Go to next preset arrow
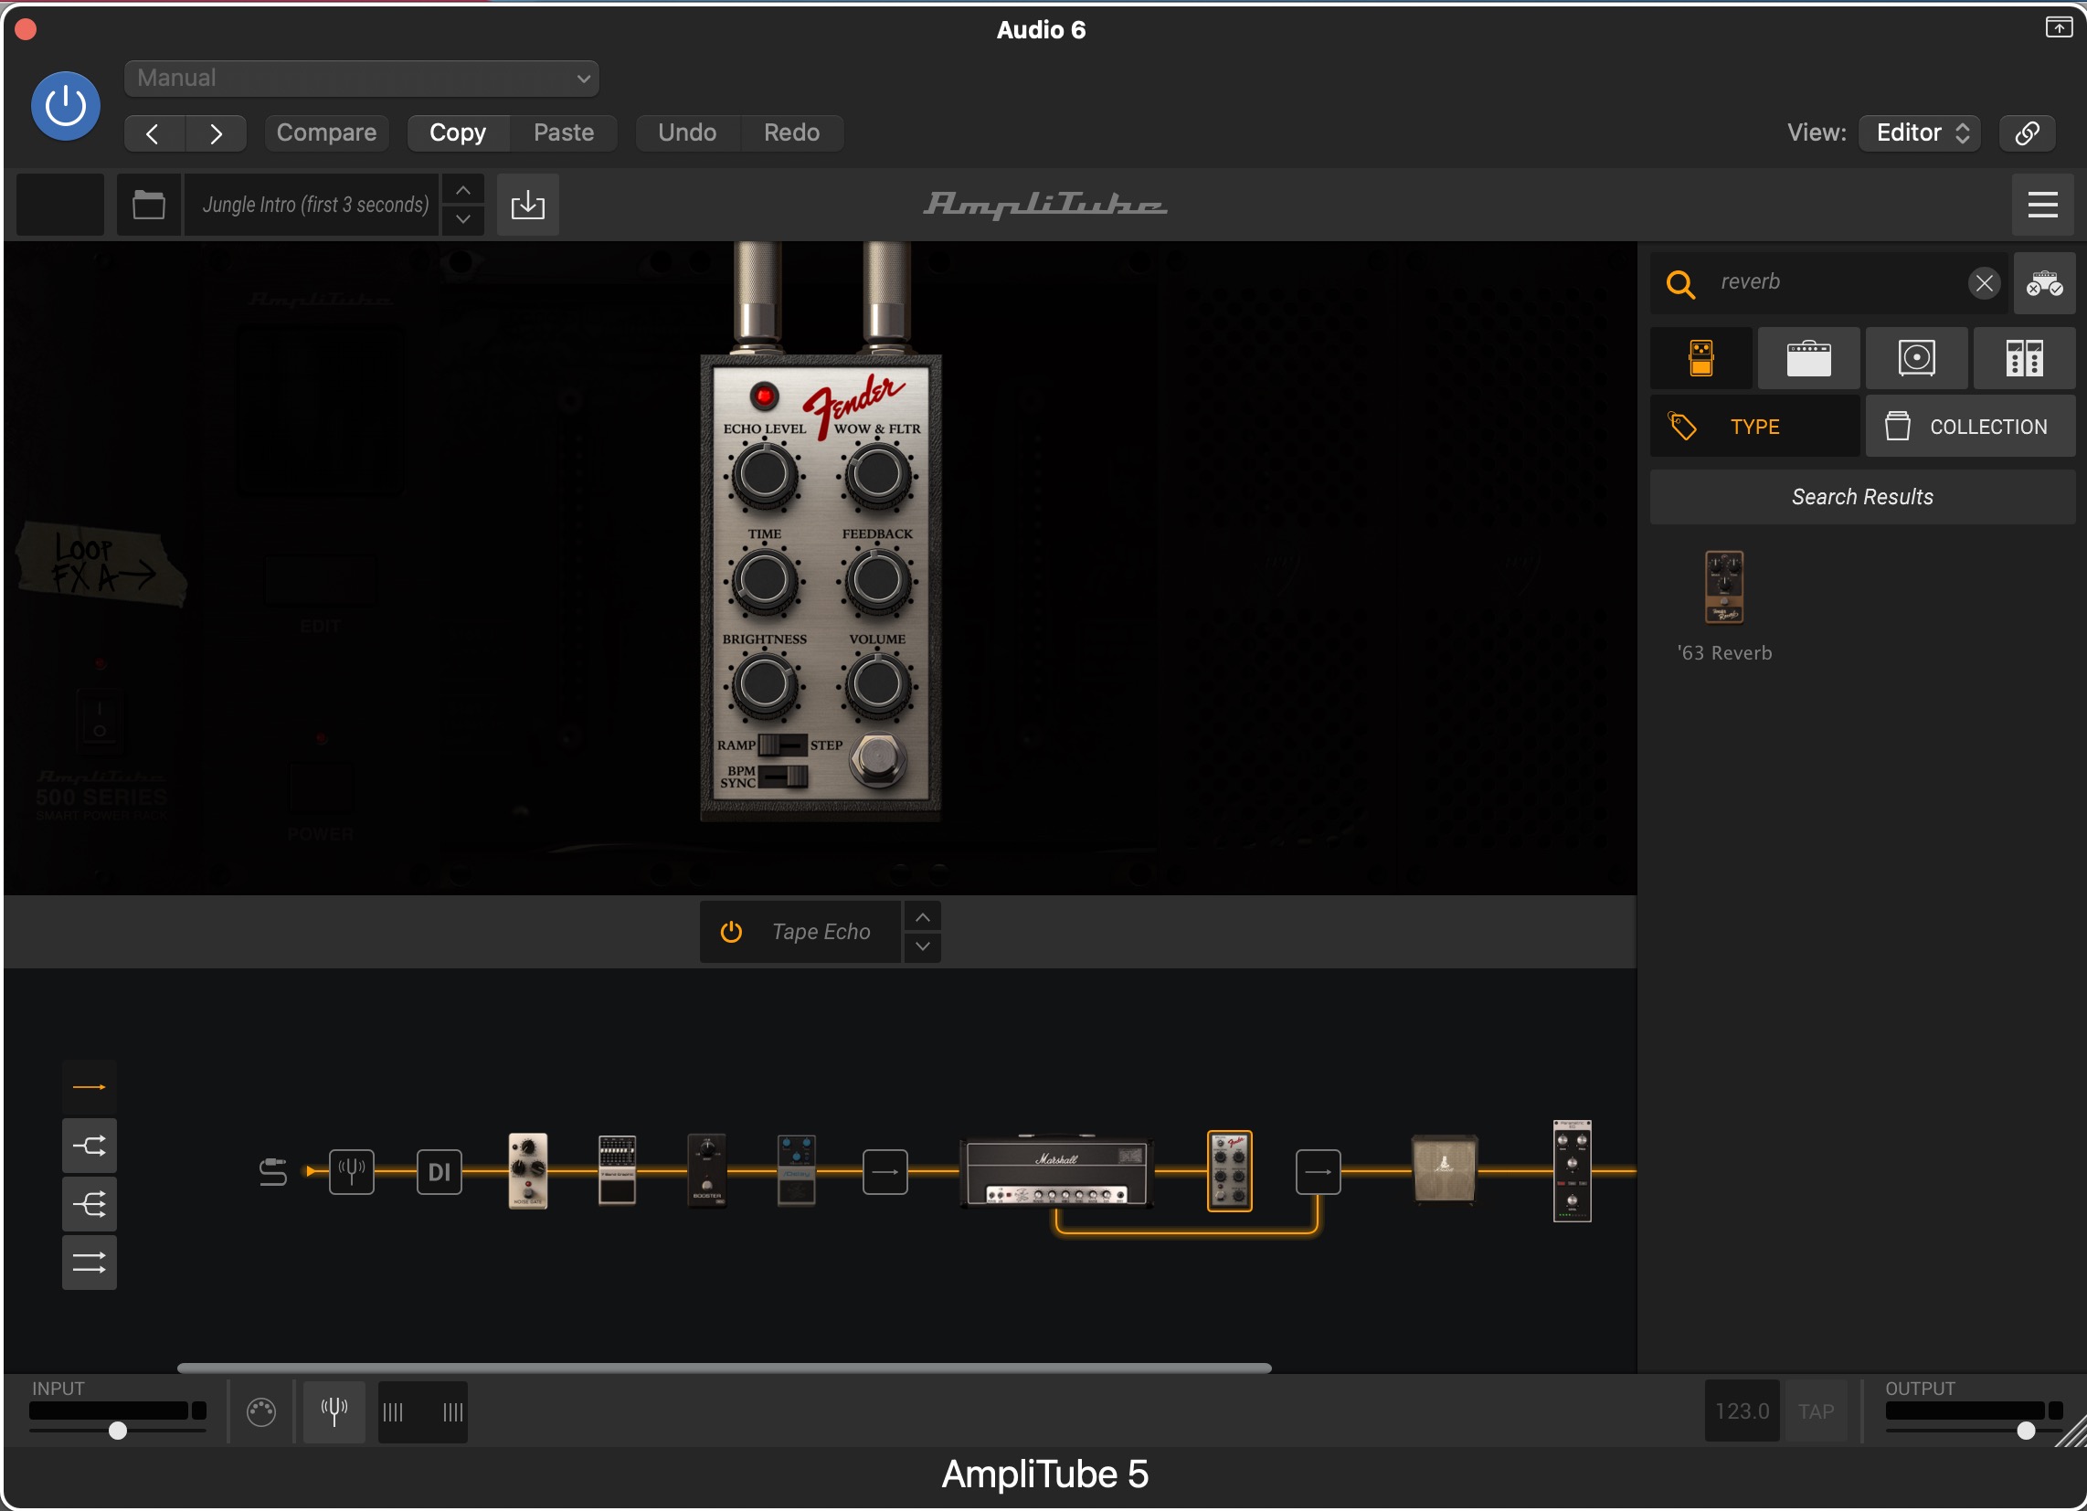This screenshot has width=2087, height=1511. [216, 133]
